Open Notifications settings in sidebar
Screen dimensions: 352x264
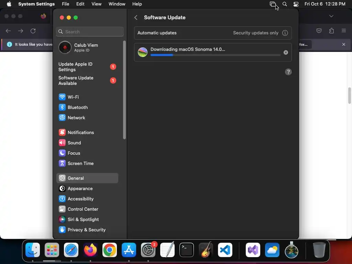pyautogui.click(x=87, y=132)
